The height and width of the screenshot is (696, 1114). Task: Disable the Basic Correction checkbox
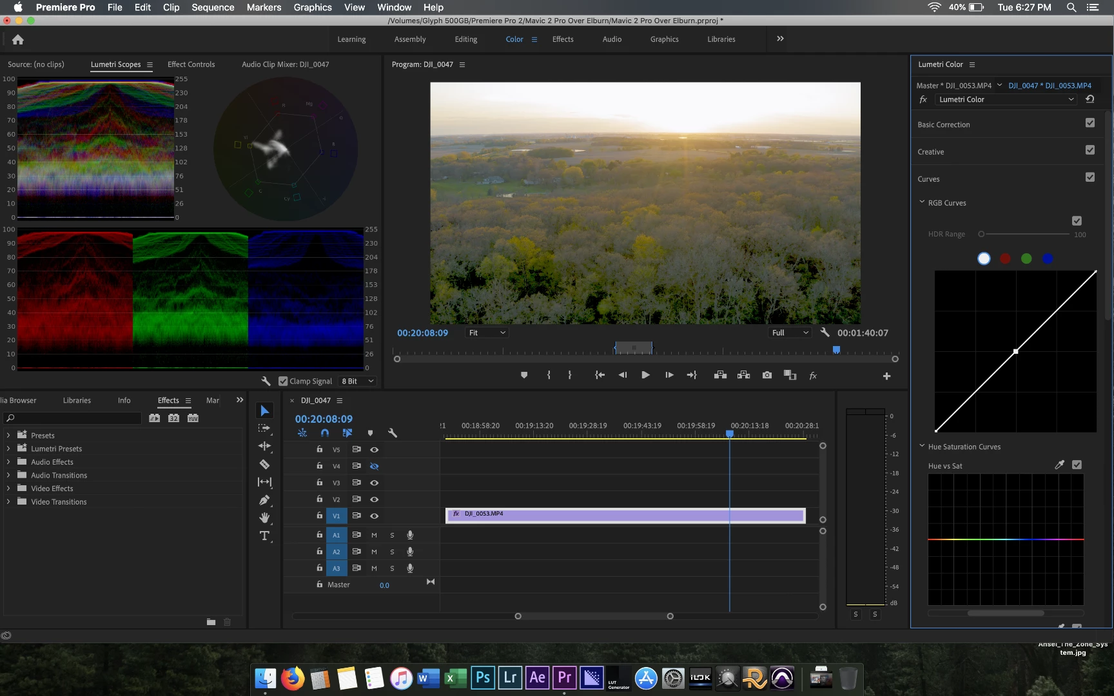click(x=1090, y=123)
